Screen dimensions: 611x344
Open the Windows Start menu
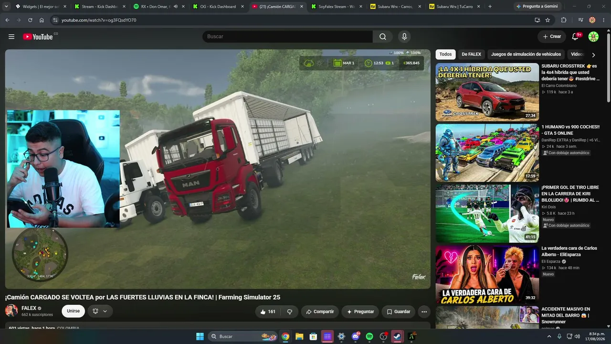[200, 336]
